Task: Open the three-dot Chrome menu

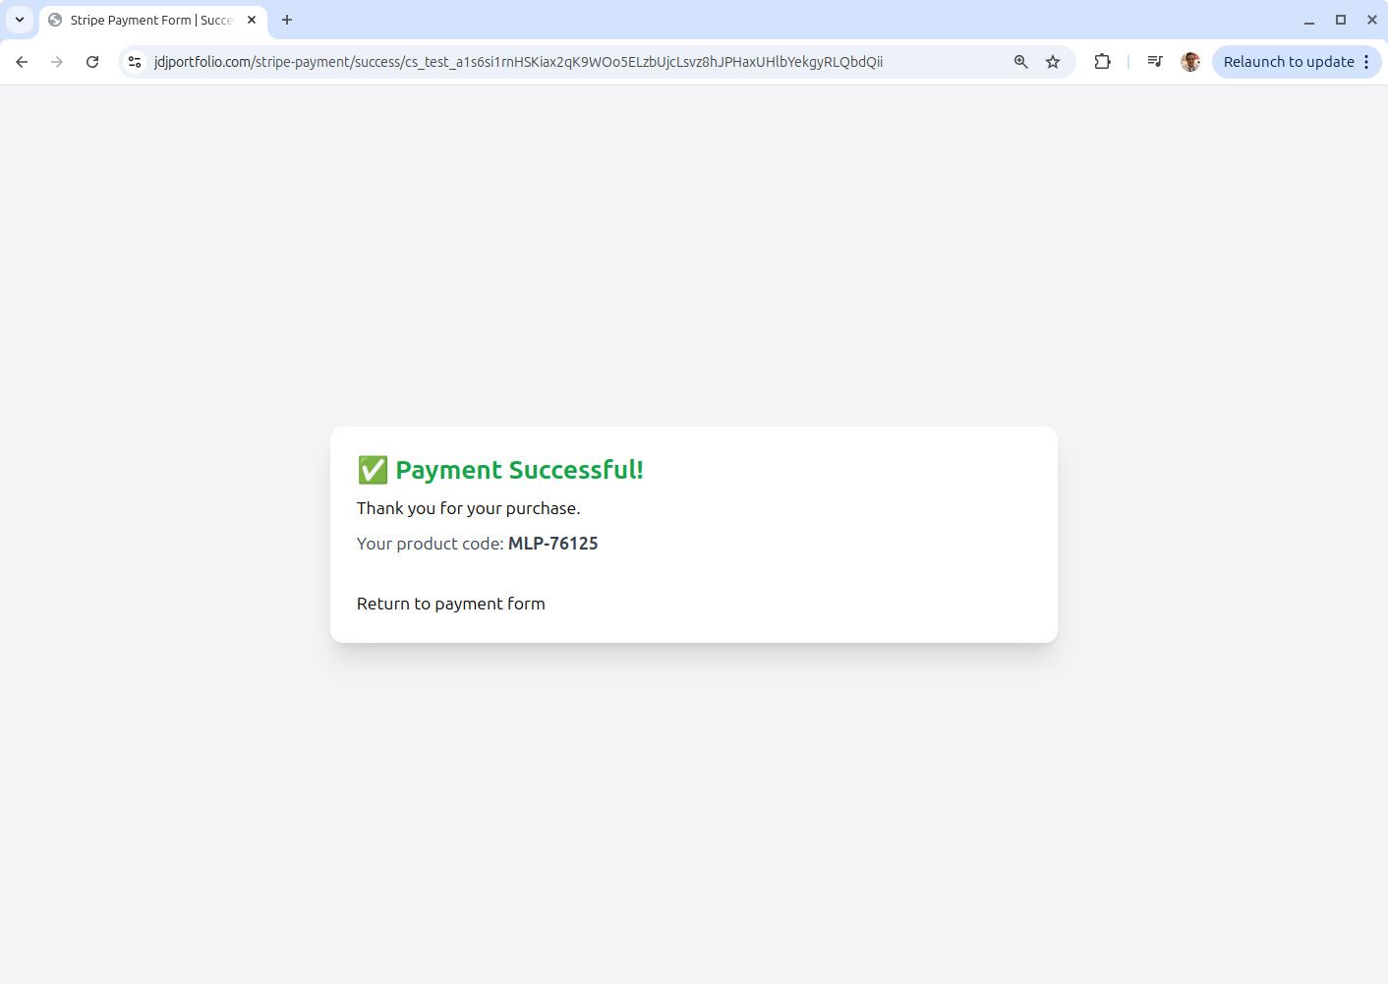Action: tap(1366, 62)
